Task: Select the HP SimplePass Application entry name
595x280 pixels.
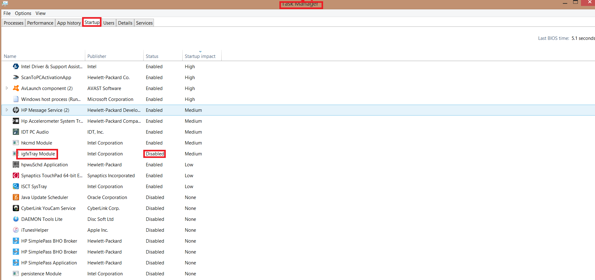Action: click(49, 263)
